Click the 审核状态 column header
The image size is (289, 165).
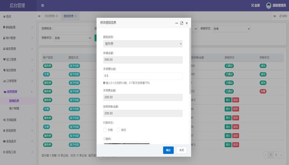pos(230,58)
